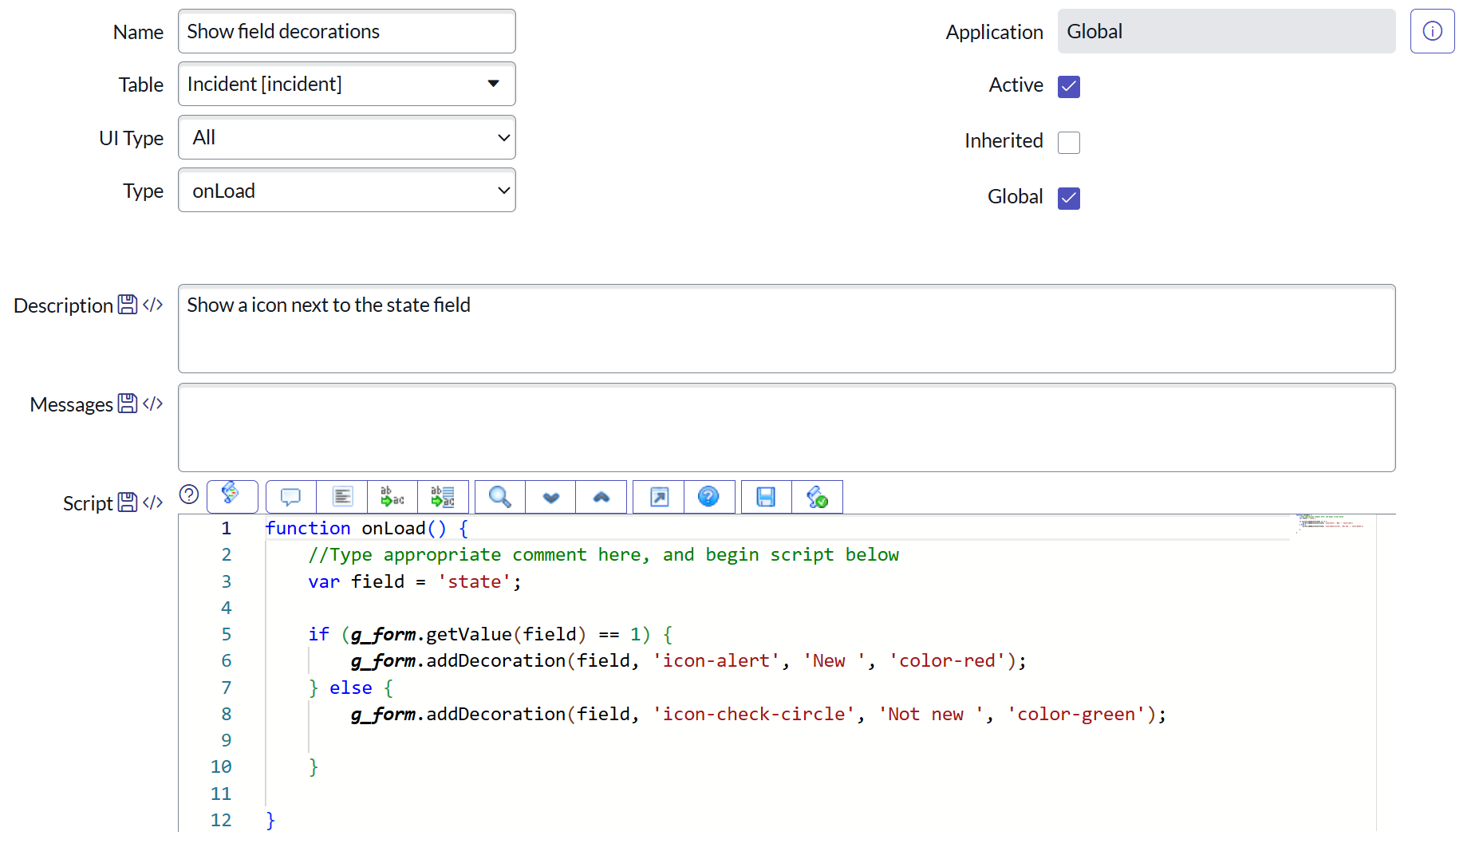This screenshot has width=1483, height=847.
Task: Open the Type dropdown set to onLoad
Action: [346, 191]
